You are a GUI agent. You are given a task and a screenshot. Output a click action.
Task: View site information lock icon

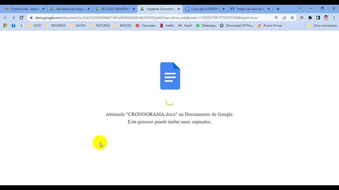coord(31,18)
